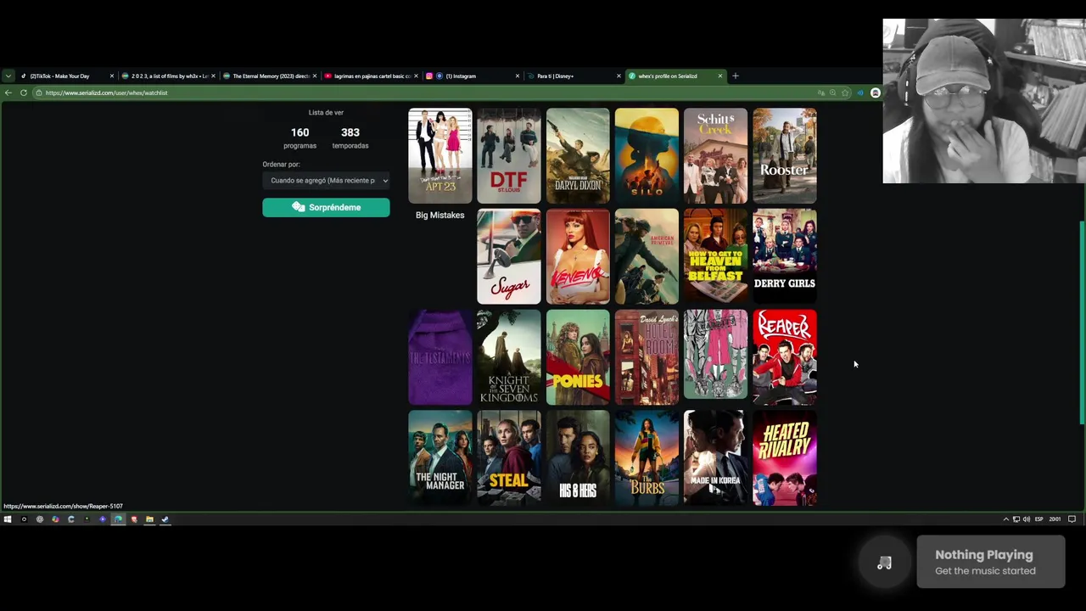
Task: Open the Schitt's Creek poster
Action: [715, 155]
